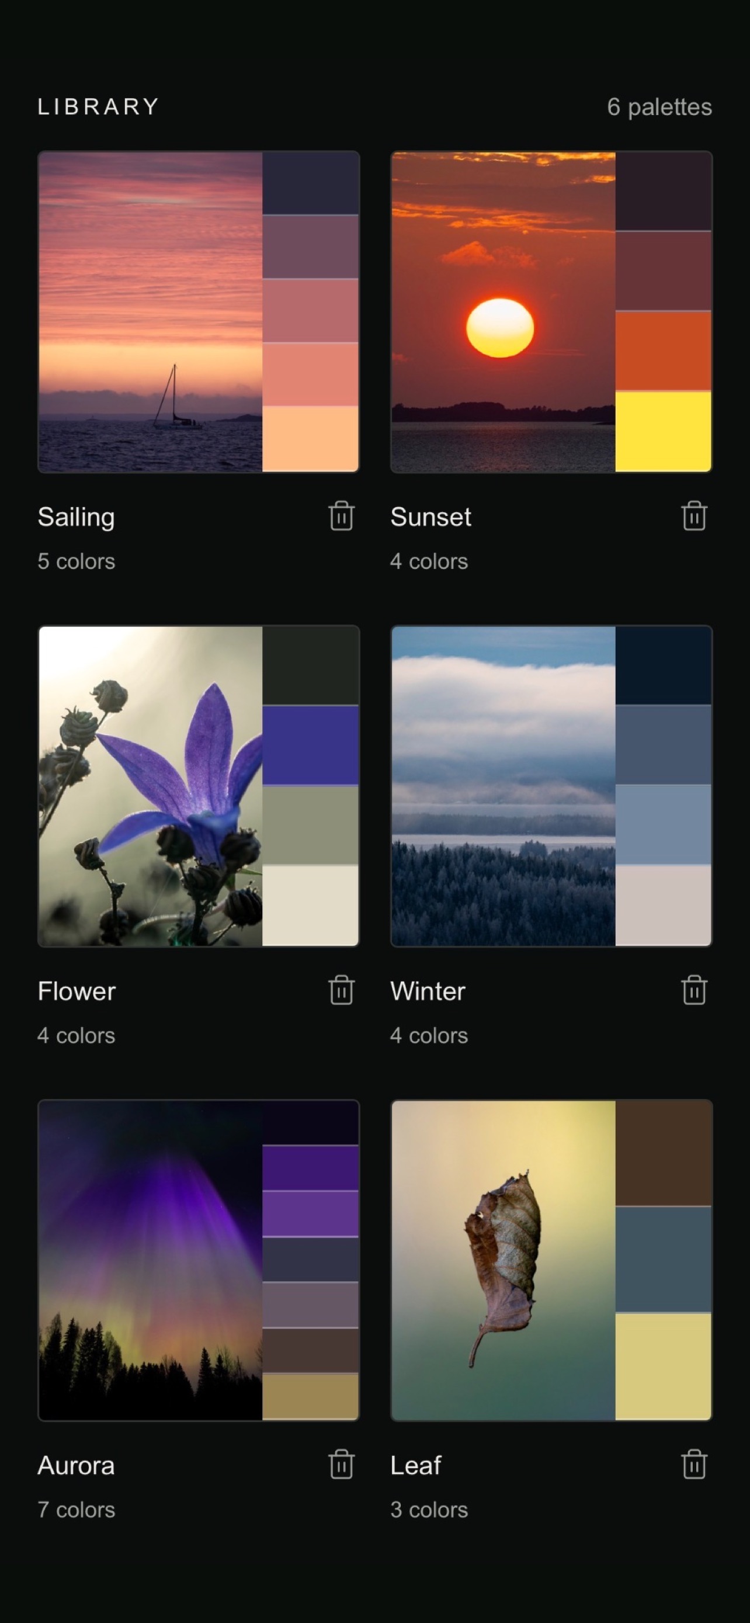This screenshot has height=1623, width=750.
Task: Delete the Sunset palette with its trash icon
Action: tap(694, 516)
